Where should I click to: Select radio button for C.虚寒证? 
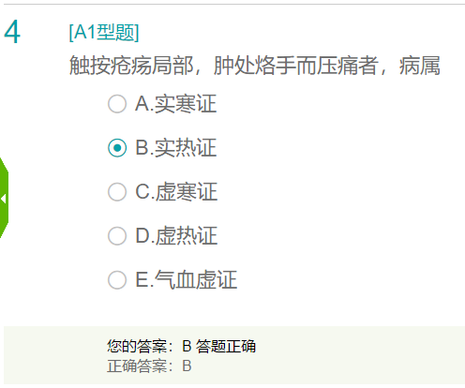click(117, 192)
